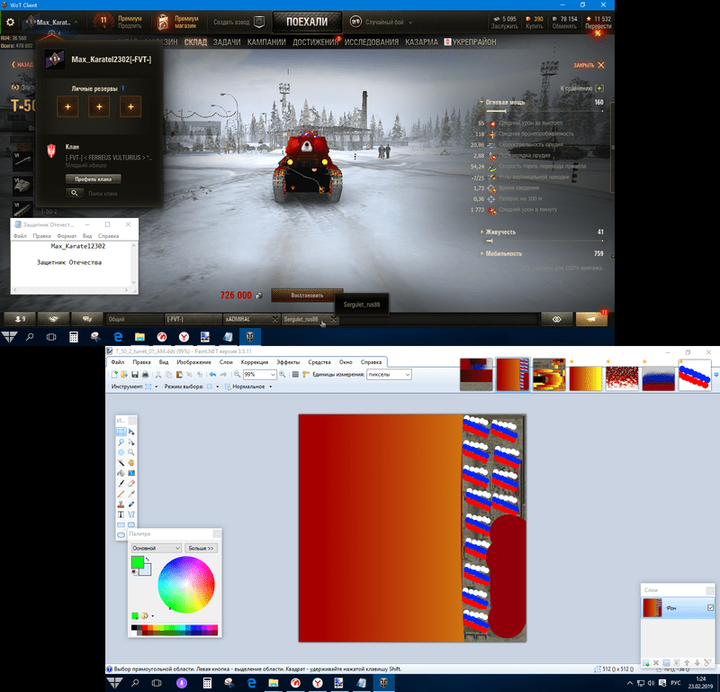Switch to the ИССЛЕДОВАНИЯ tab in WoT
This screenshot has height=692, width=720.
point(372,42)
